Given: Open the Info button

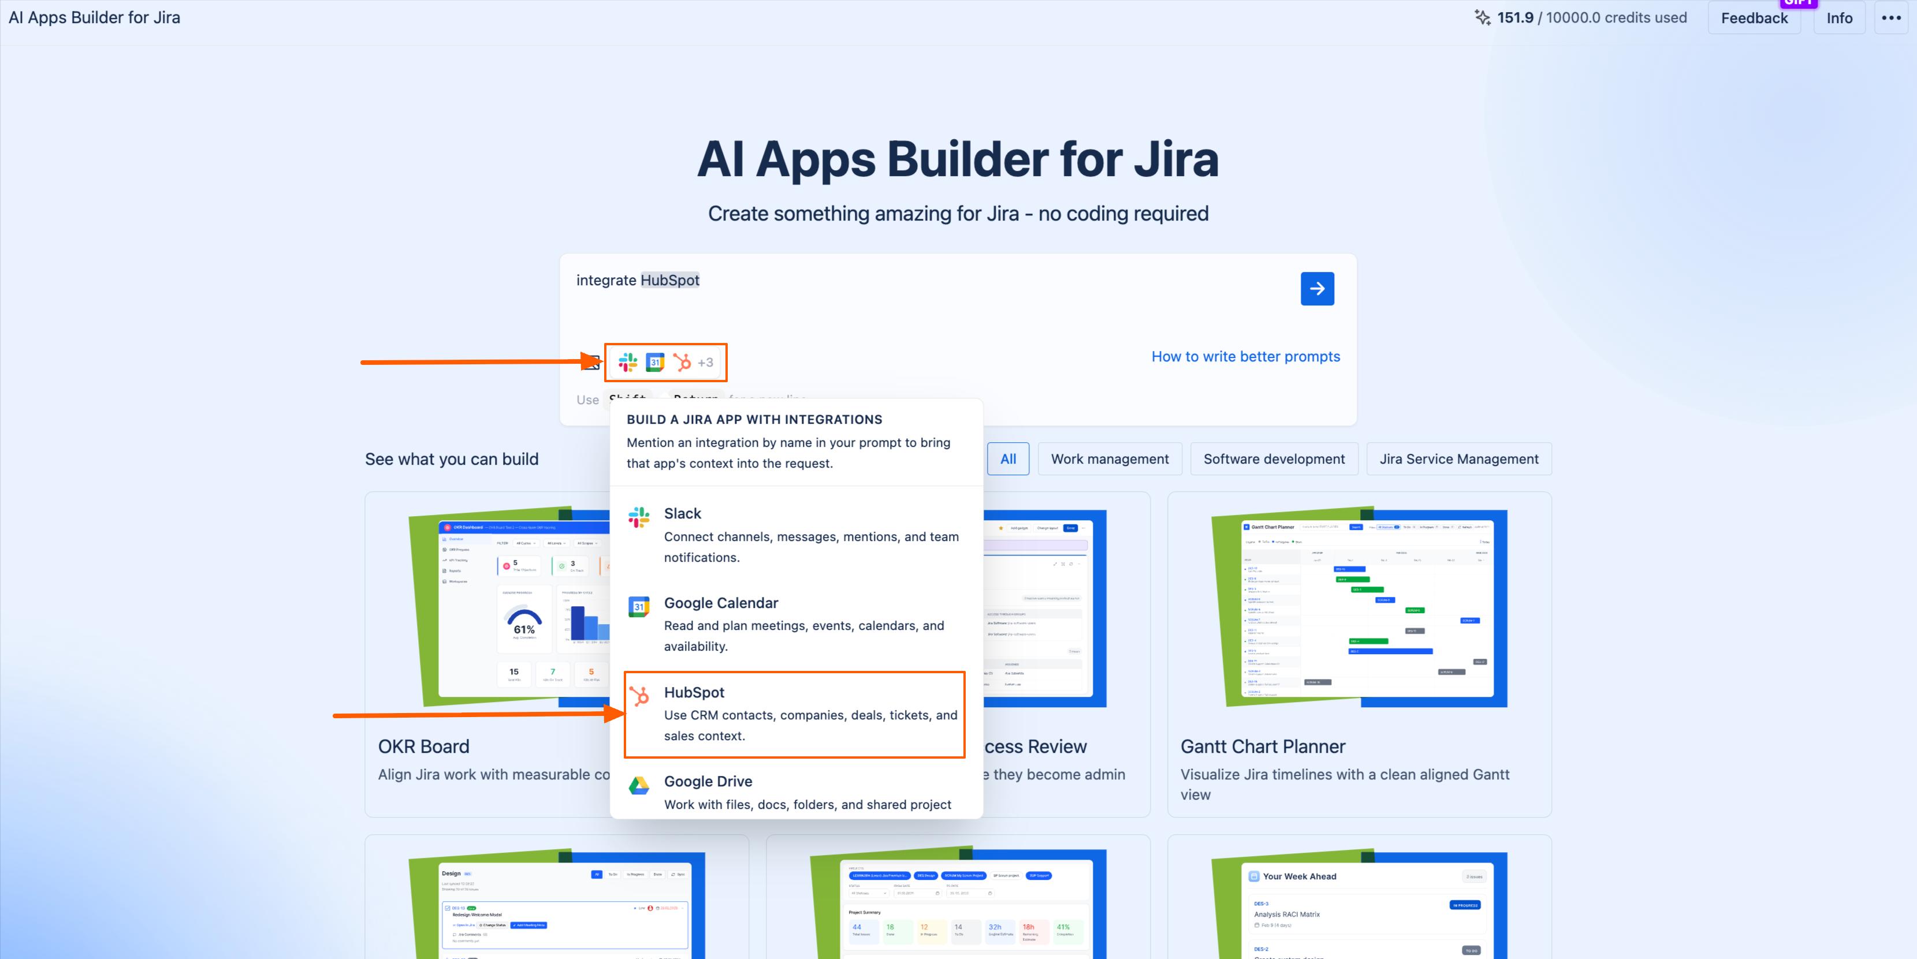Looking at the screenshot, I should [x=1839, y=17].
